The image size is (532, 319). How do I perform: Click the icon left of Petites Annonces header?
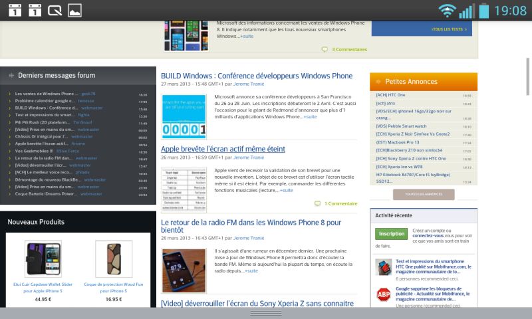pyautogui.click(x=378, y=82)
